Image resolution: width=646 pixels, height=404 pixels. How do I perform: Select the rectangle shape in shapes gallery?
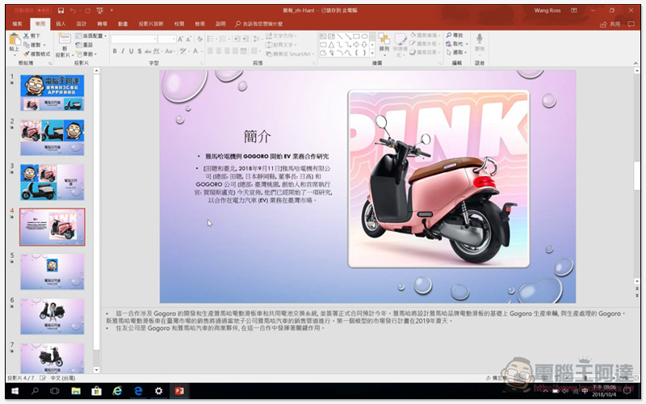[x=356, y=36]
